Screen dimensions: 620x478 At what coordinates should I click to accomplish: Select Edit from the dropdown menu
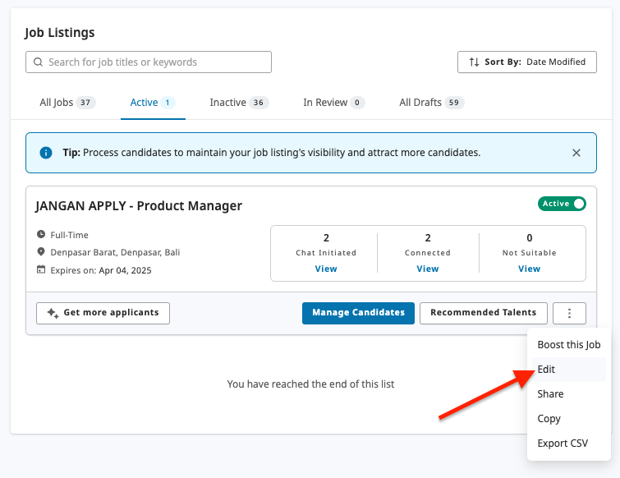tap(546, 370)
